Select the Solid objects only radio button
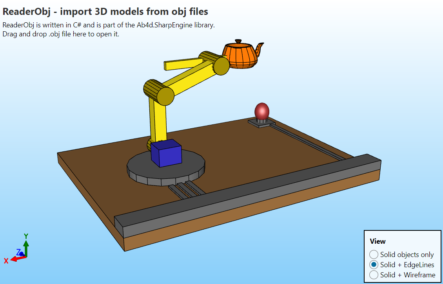443x284 pixels. 374,255
